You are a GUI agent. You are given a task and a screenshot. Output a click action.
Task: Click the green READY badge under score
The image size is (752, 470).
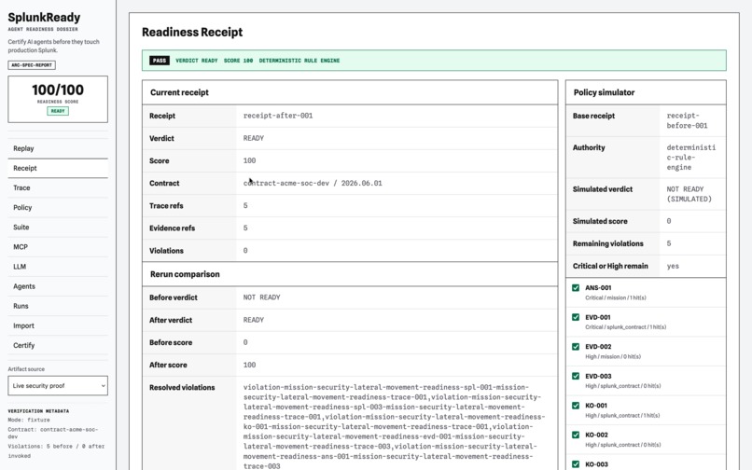[58, 111]
